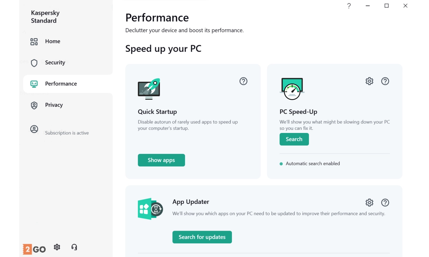Click the Quick Startup rocket icon
Viewport: 429px width, 257px height.
coord(149,89)
